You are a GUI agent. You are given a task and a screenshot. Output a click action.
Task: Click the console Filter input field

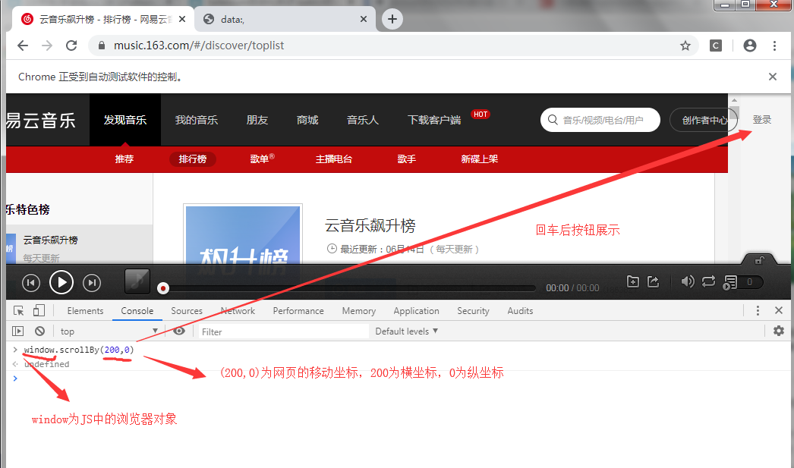282,331
